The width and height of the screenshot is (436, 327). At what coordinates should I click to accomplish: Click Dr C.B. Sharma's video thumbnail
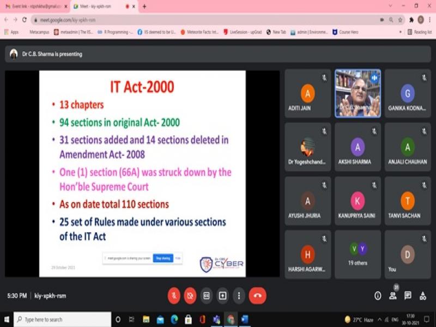point(358,93)
